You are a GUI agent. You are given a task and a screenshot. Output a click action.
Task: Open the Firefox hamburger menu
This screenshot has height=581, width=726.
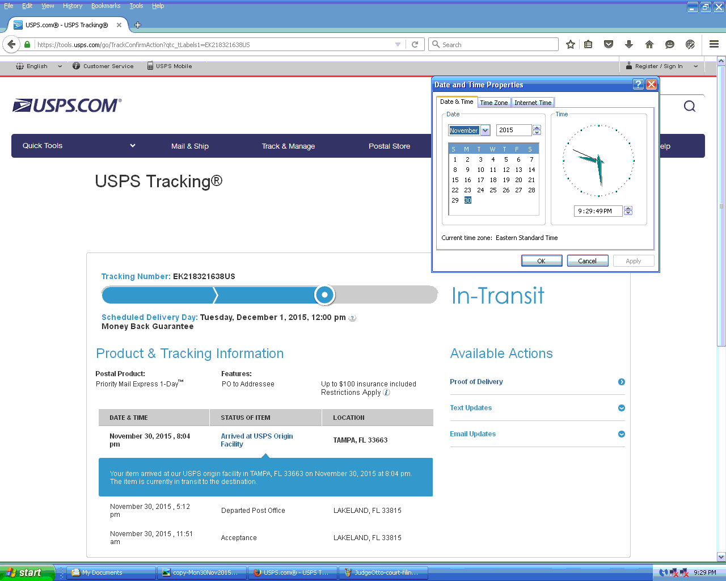pyautogui.click(x=714, y=44)
